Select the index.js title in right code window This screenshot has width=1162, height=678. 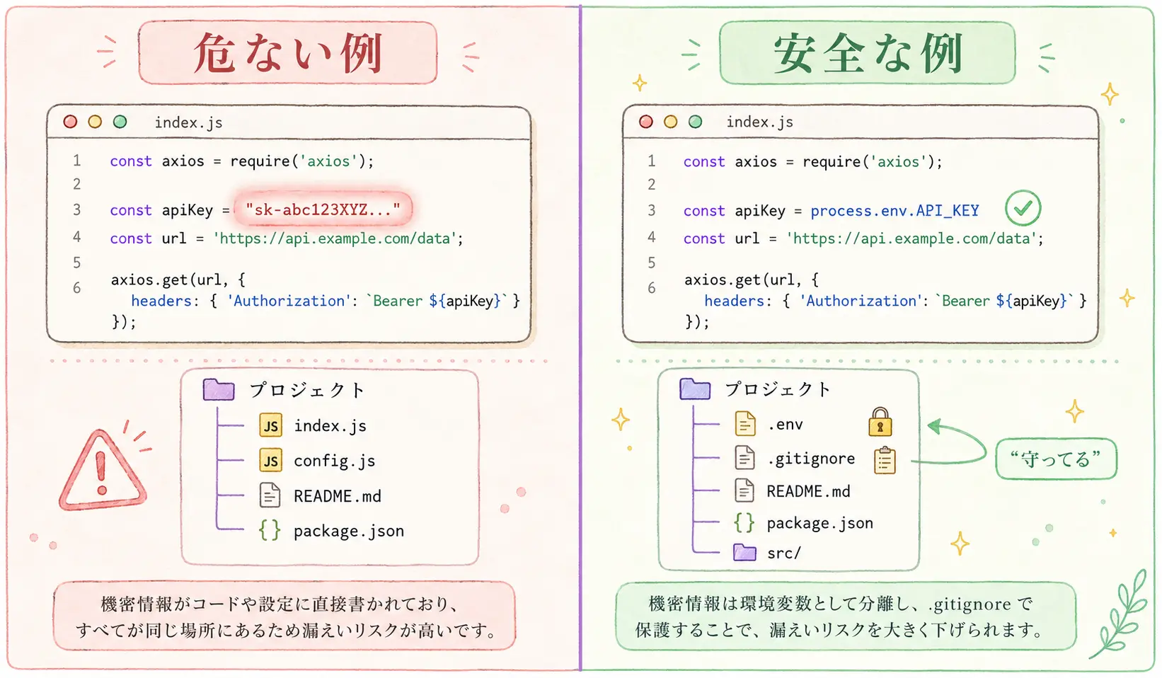(x=759, y=122)
